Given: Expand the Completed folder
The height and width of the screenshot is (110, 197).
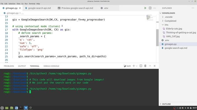Looking at the screenshot, I should point(170,21).
